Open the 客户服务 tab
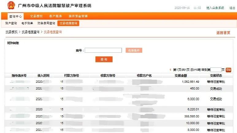This screenshot has height=133, width=237. [x=55, y=16]
